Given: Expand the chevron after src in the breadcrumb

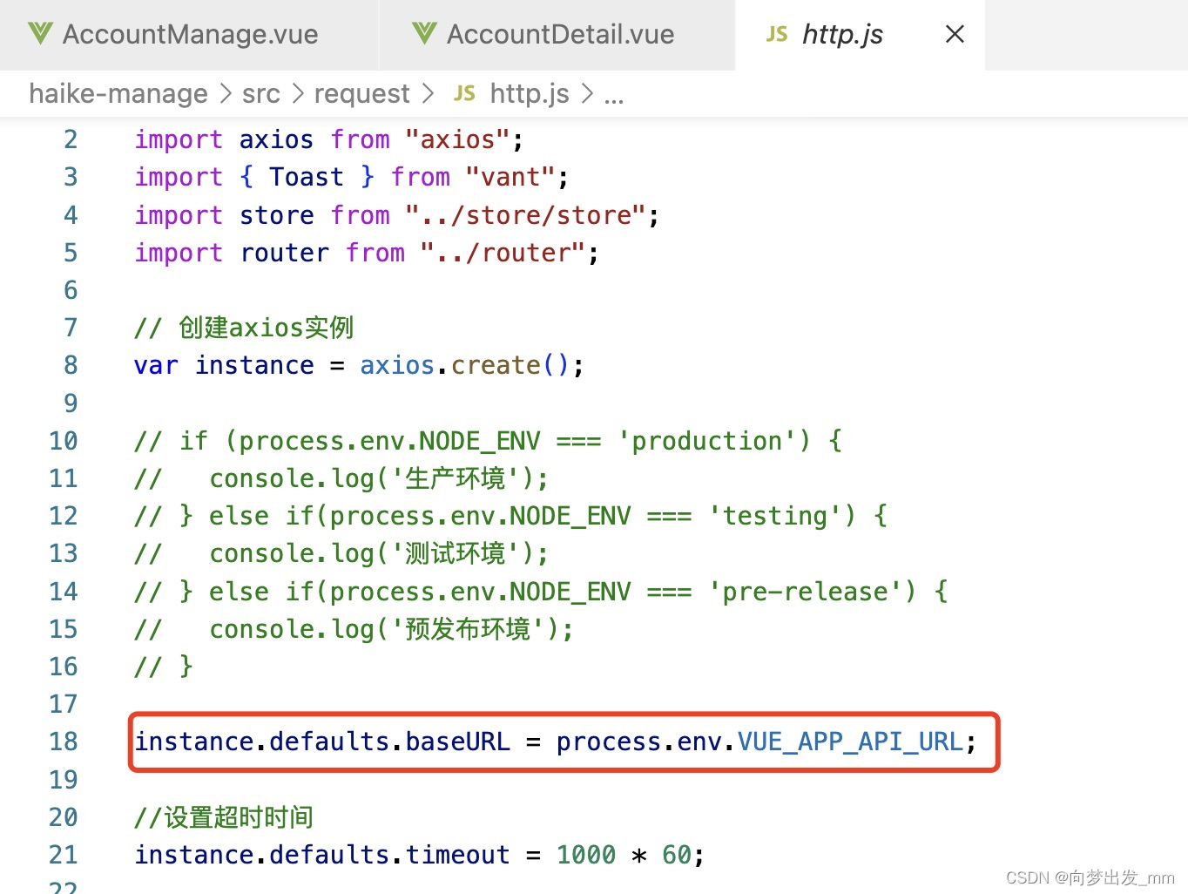Looking at the screenshot, I should [x=297, y=93].
